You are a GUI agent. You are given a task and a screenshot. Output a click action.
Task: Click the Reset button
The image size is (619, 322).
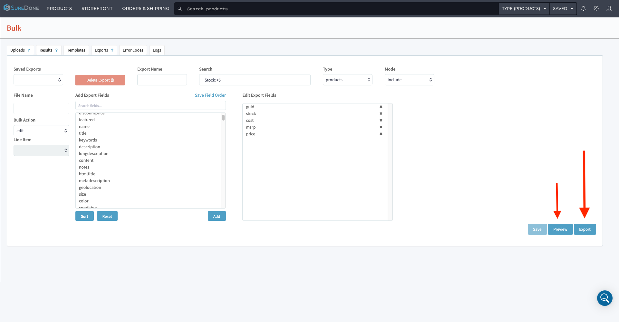pos(107,216)
